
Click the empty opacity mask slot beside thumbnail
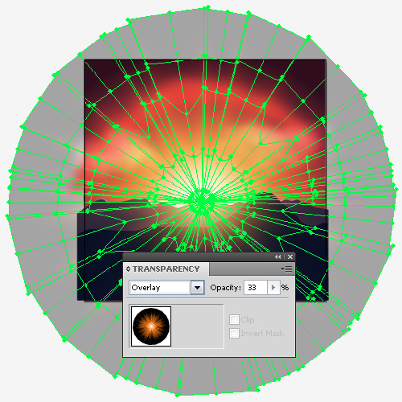(198, 326)
